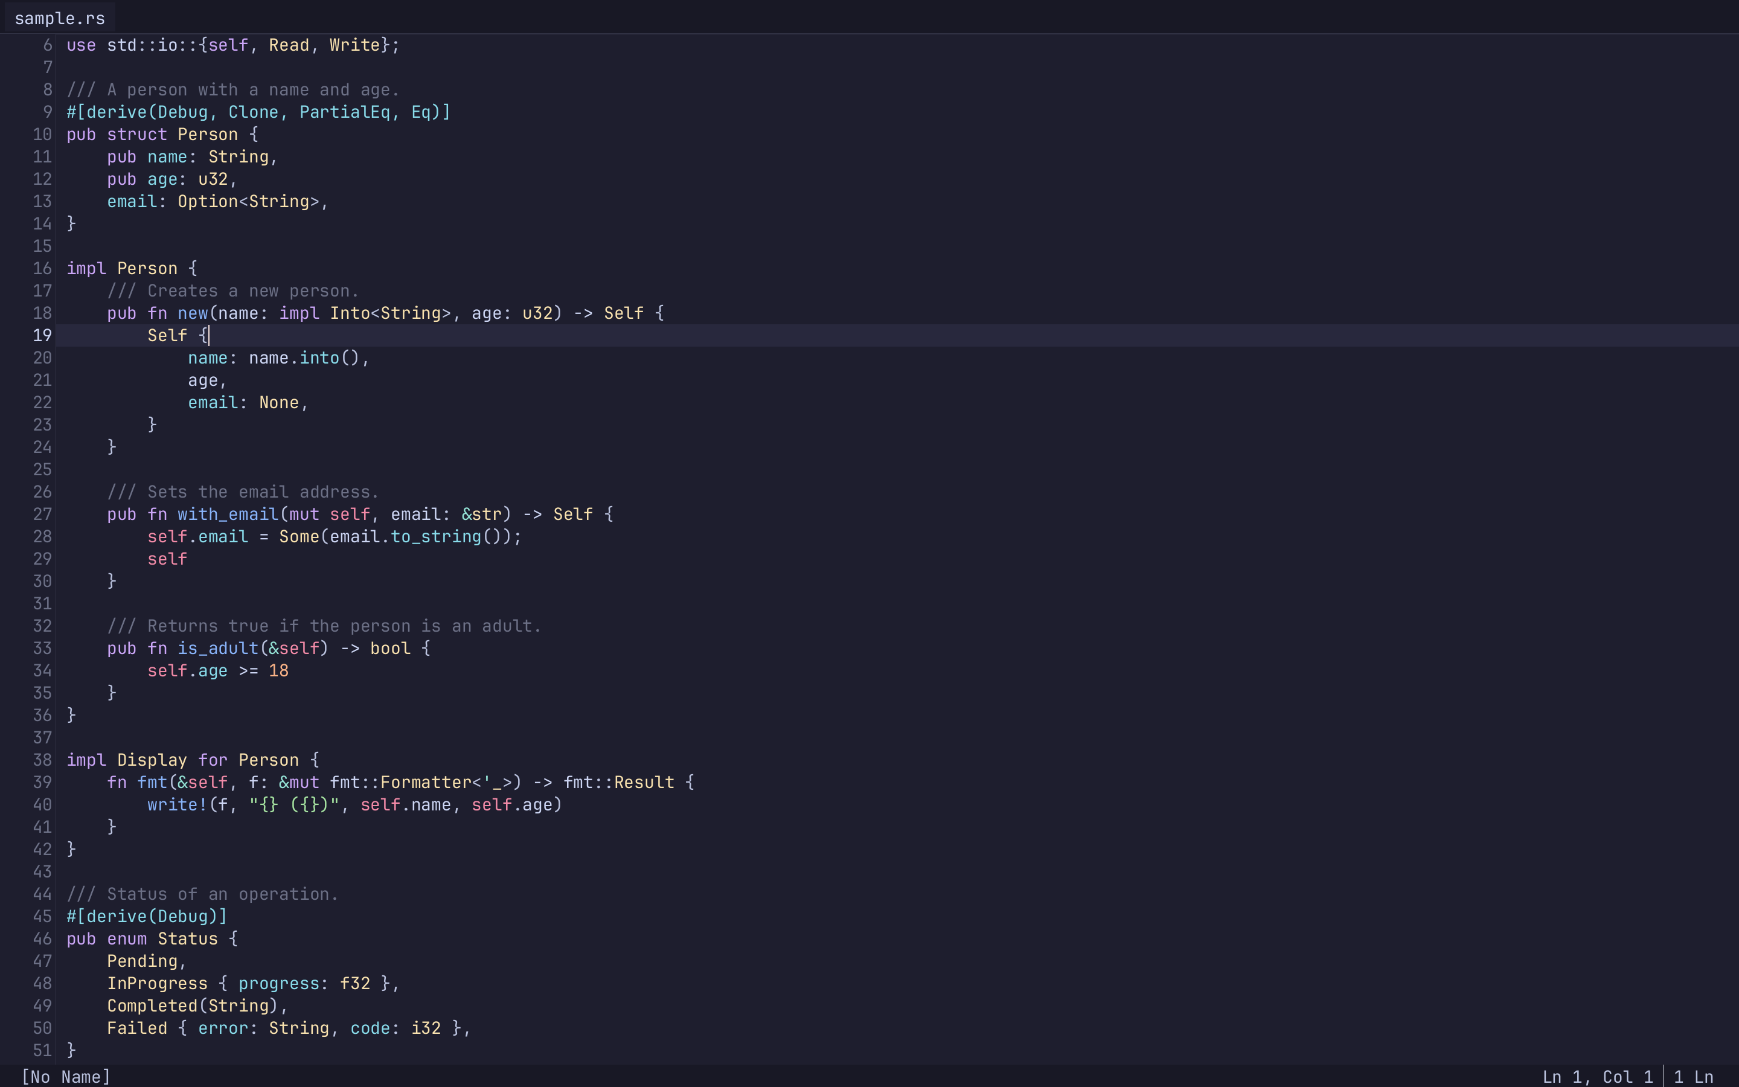The height and width of the screenshot is (1087, 1739).
Task: Click the 'write!' macro call
Action: [x=177, y=804]
